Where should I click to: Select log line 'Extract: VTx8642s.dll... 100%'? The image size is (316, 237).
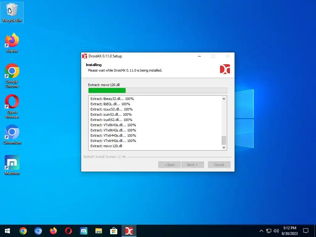pyautogui.click(x=113, y=130)
